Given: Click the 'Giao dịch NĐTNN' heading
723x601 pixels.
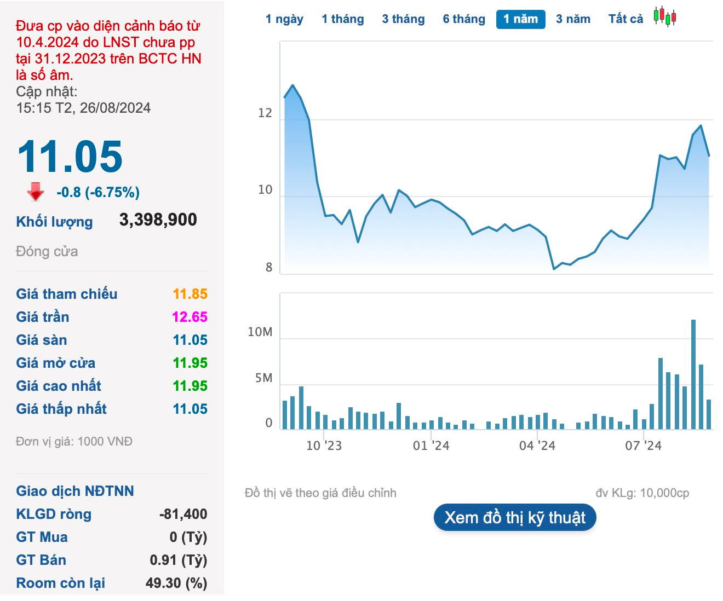Looking at the screenshot, I should coord(75,491).
